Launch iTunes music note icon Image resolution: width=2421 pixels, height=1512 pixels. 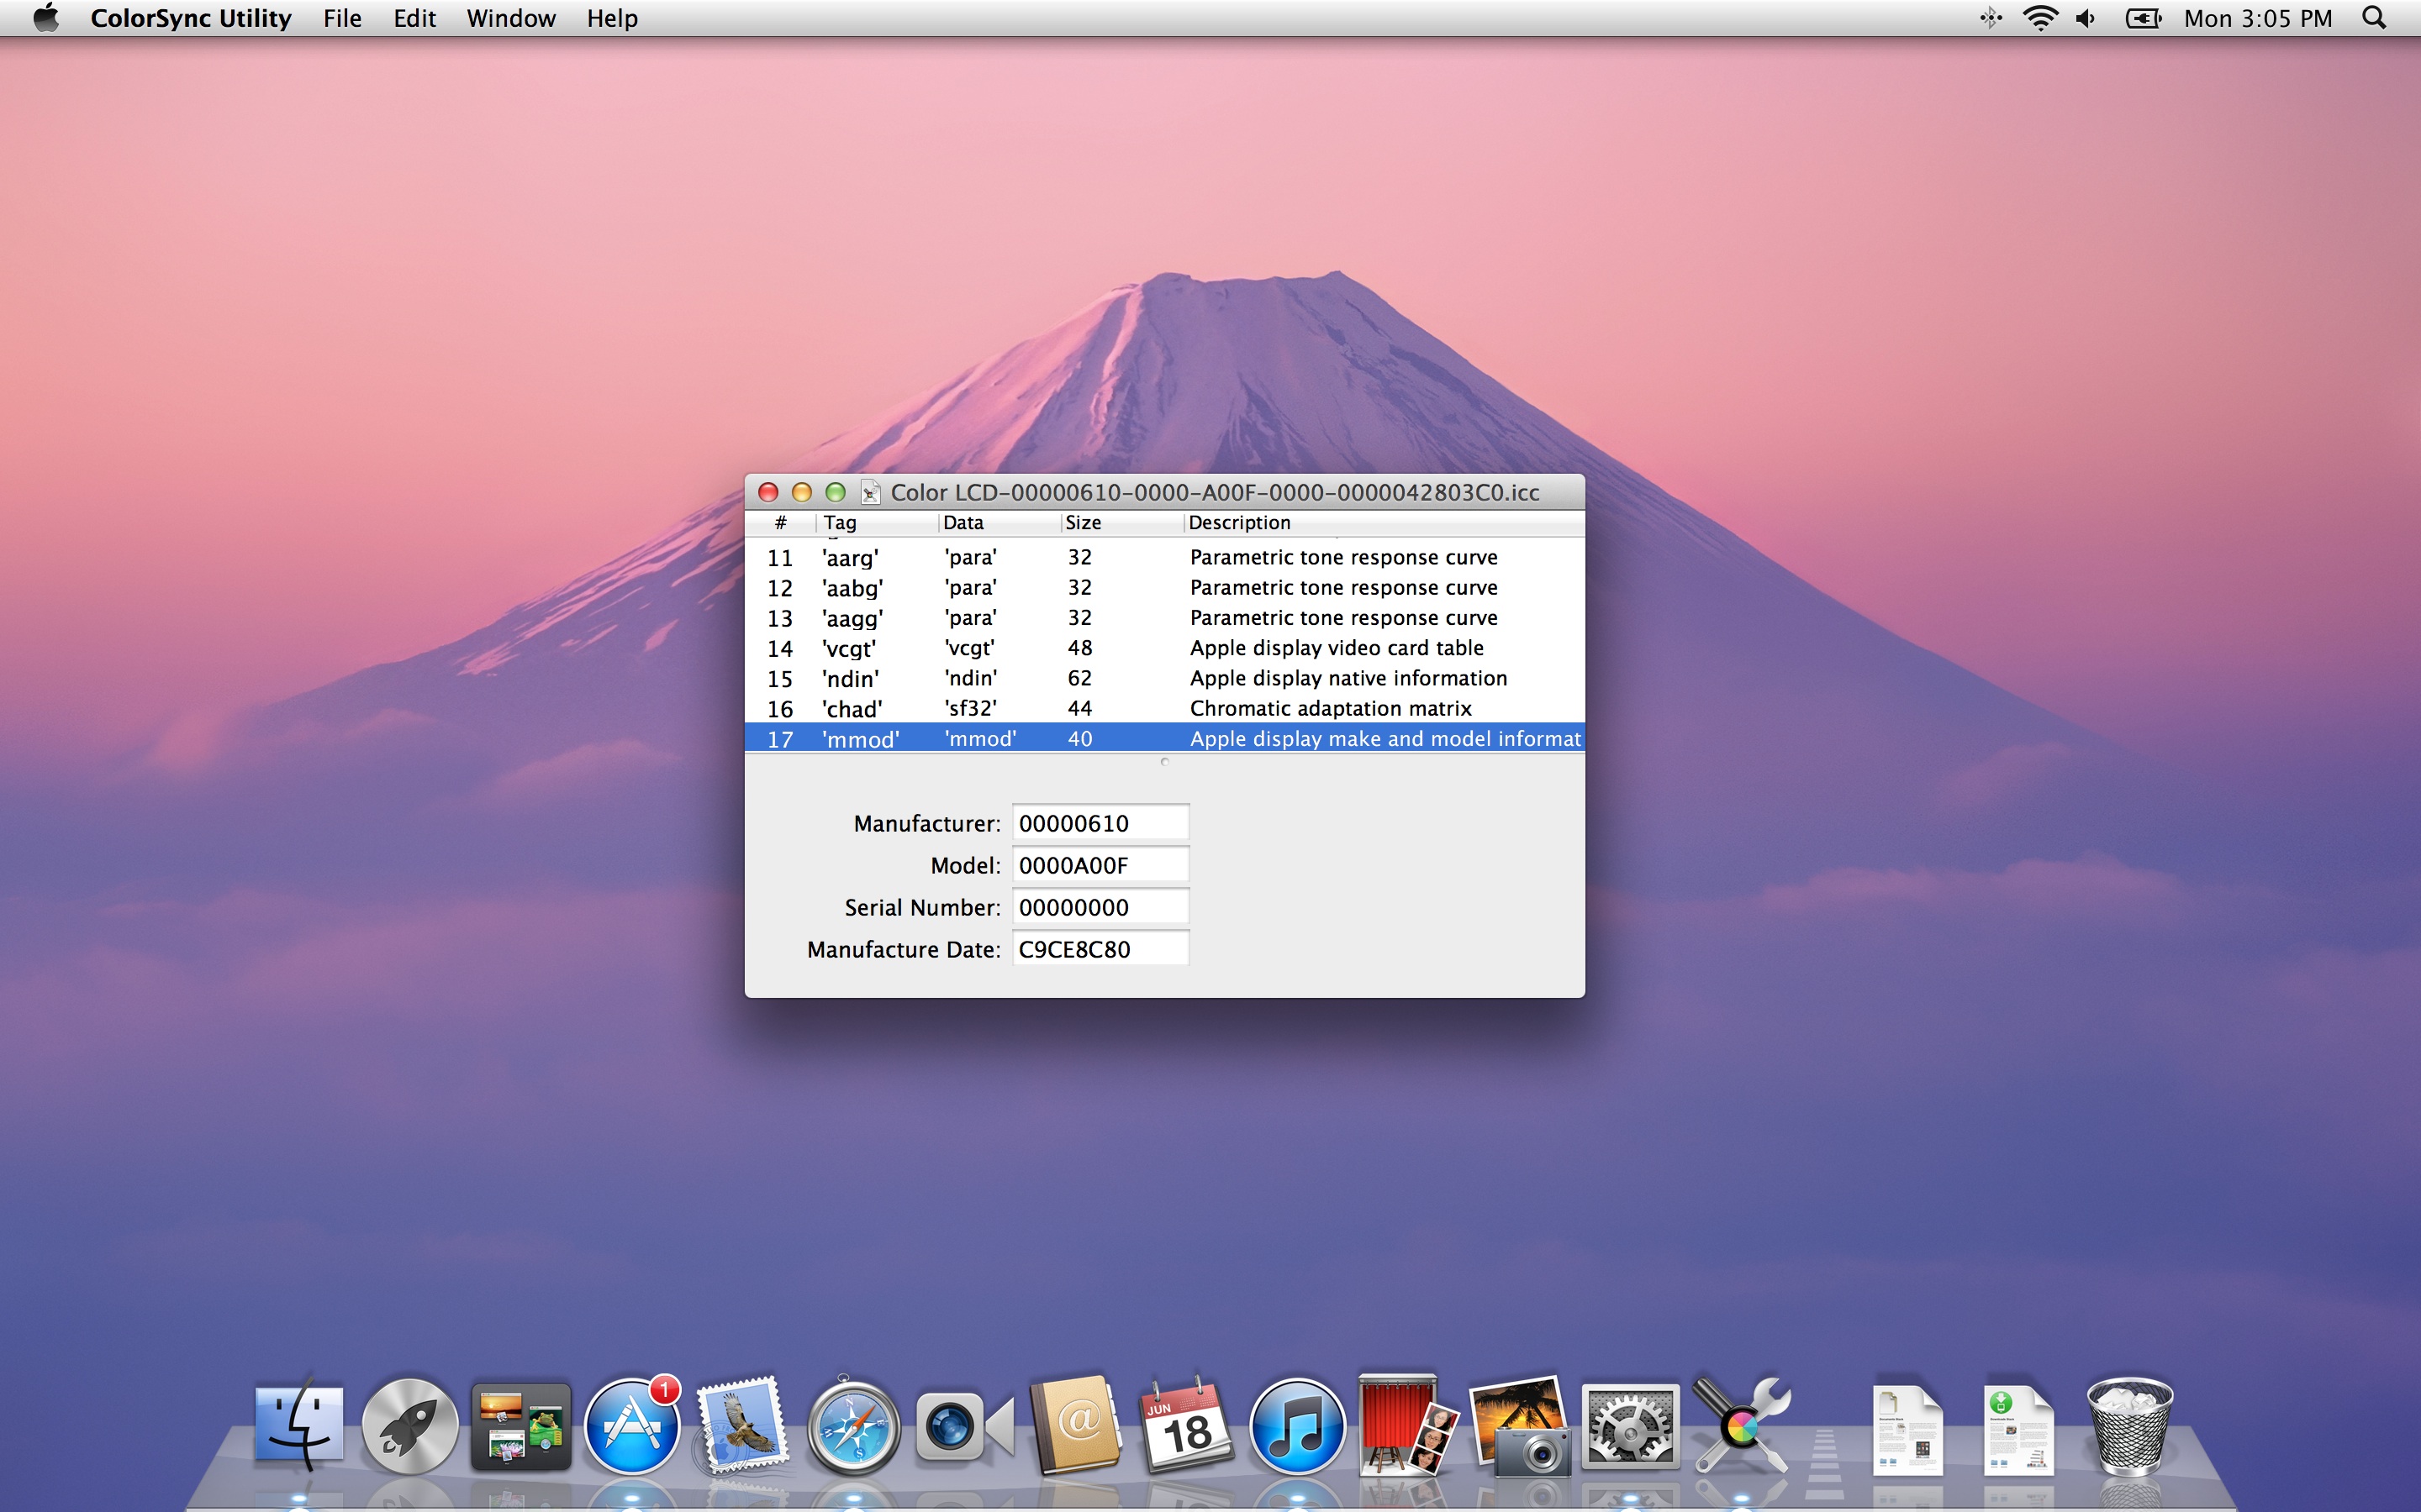1298,1426
